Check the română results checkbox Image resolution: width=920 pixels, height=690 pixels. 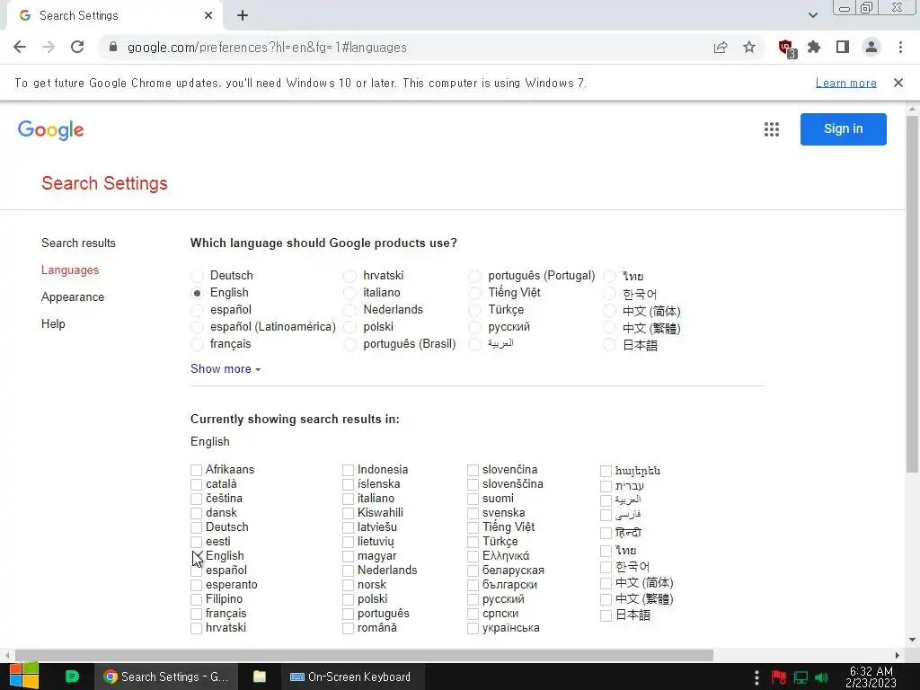pyautogui.click(x=348, y=628)
